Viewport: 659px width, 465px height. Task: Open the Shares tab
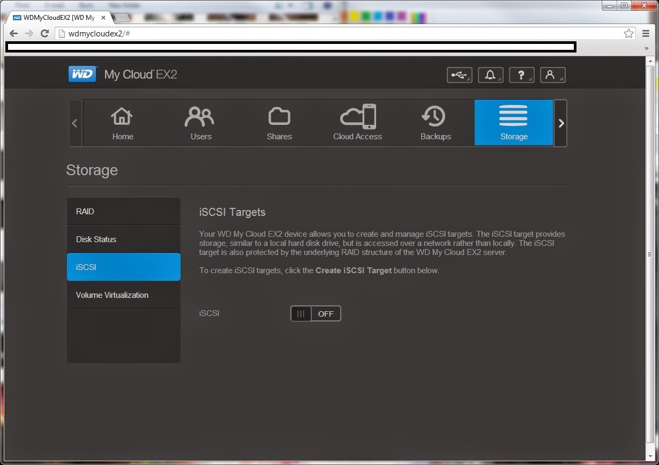[x=279, y=123]
